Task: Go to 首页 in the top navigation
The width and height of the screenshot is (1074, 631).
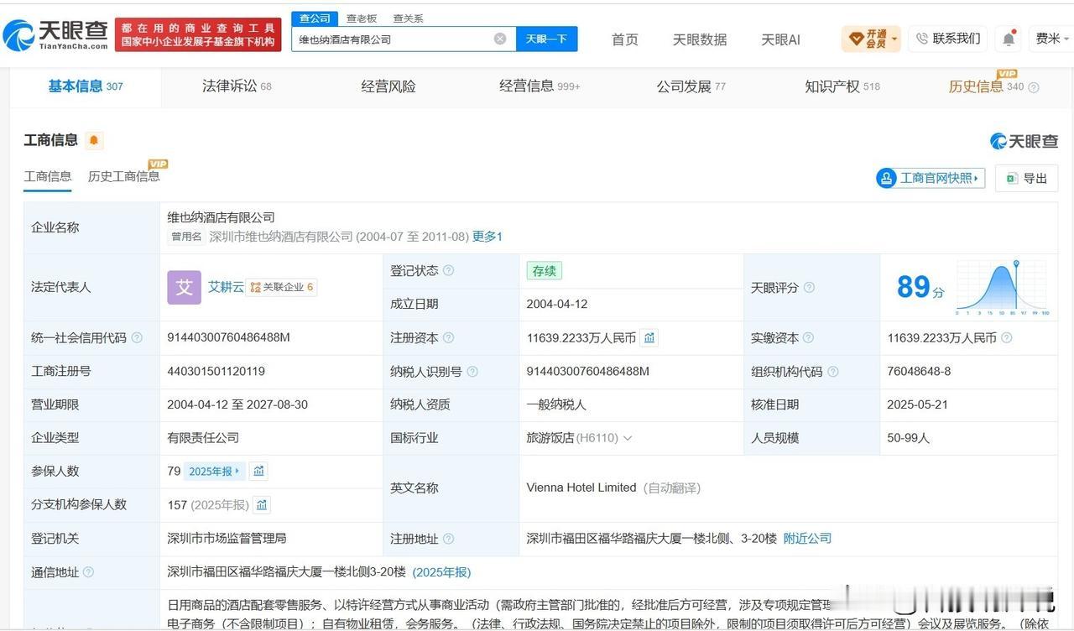Action: click(625, 39)
